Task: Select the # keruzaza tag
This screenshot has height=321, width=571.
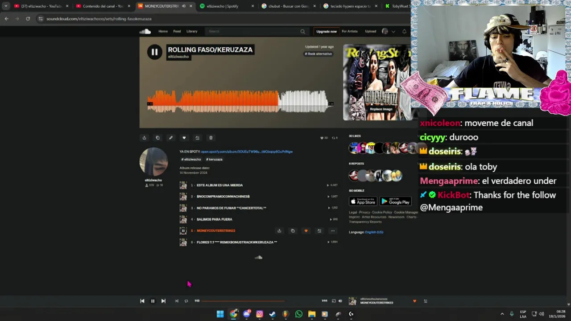Action: point(214,159)
